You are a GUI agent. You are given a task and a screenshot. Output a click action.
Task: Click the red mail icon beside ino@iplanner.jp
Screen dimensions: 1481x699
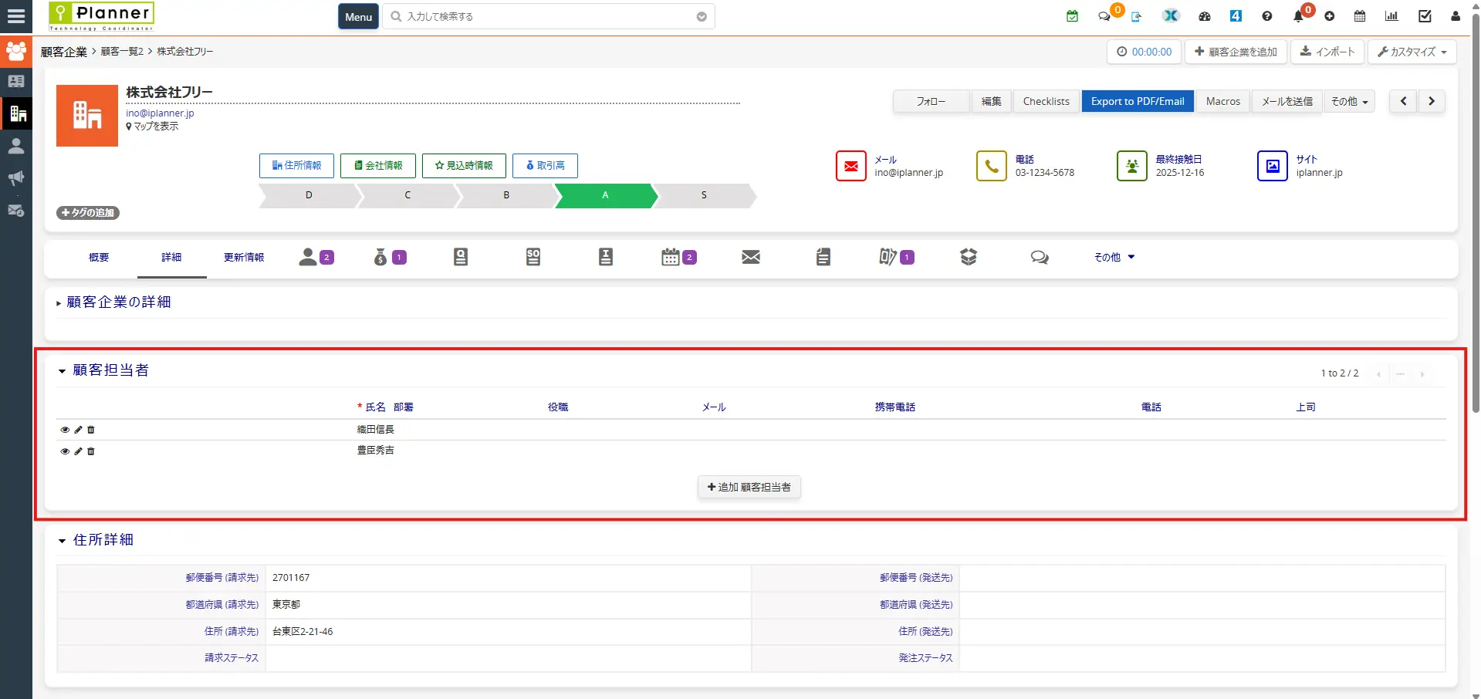(850, 166)
